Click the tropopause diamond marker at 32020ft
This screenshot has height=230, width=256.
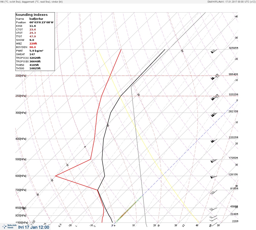tap(217, 96)
